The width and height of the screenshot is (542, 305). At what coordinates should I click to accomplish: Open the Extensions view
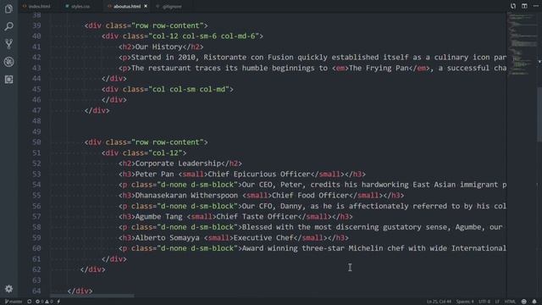tap(9, 80)
